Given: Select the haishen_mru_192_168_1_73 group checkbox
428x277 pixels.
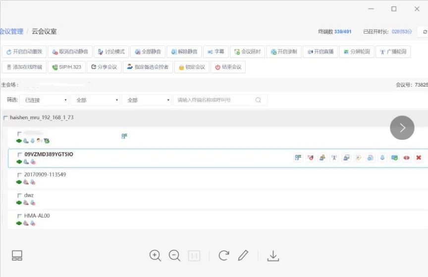Looking at the screenshot, I should (5, 118).
